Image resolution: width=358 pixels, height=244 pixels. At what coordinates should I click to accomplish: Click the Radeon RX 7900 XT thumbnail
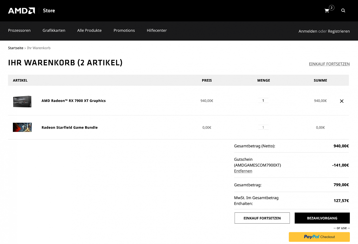tap(22, 101)
